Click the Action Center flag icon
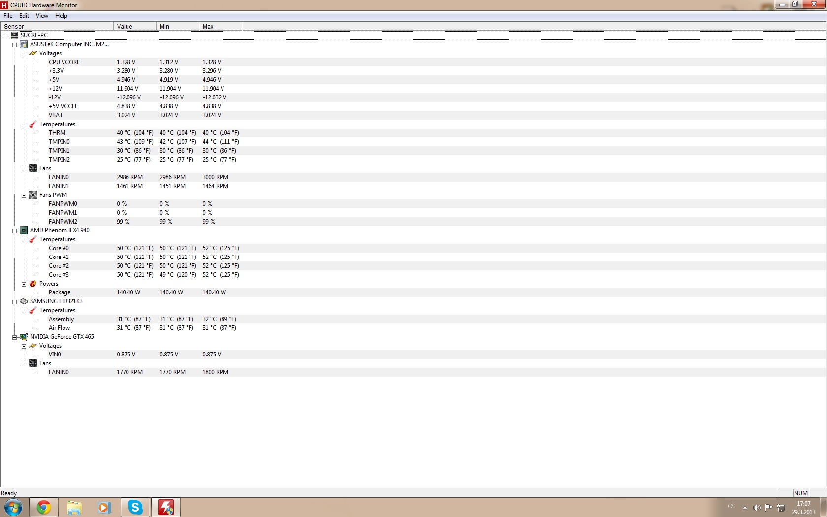Image resolution: width=827 pixels, height=517 pixels. pyautogui.click(x=768, y=507)
